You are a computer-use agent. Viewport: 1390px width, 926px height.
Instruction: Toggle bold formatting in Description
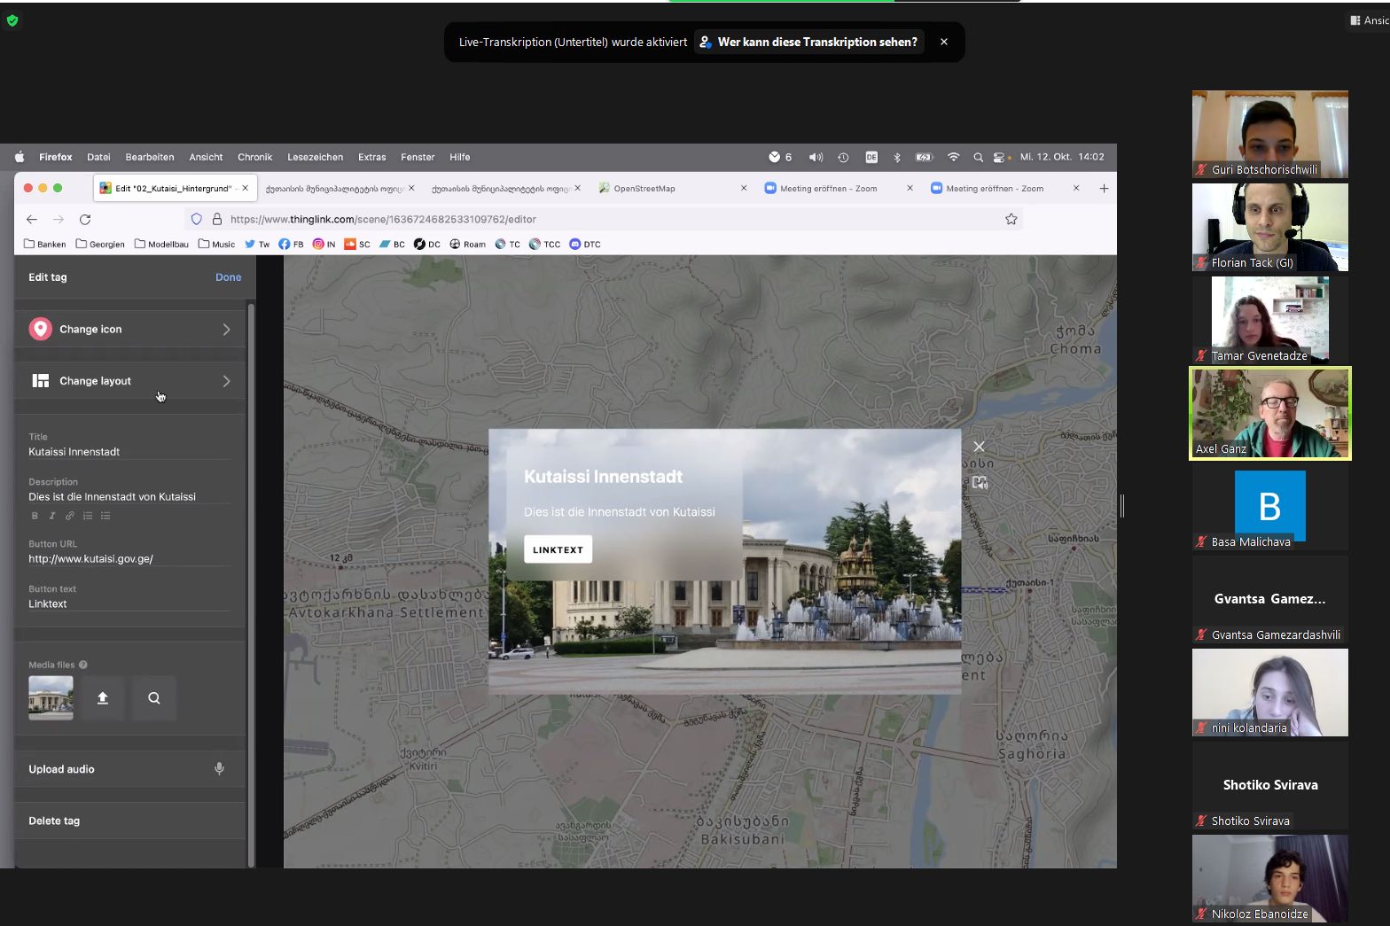point(35,516)
